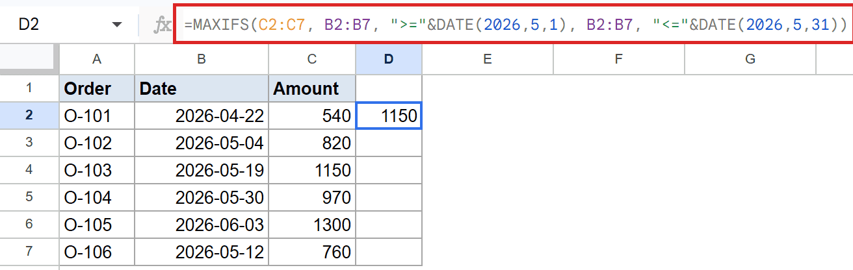Image resolution: width=853 pixels, height=270 pixels.
Task: Select column G header
Action: 750,59
